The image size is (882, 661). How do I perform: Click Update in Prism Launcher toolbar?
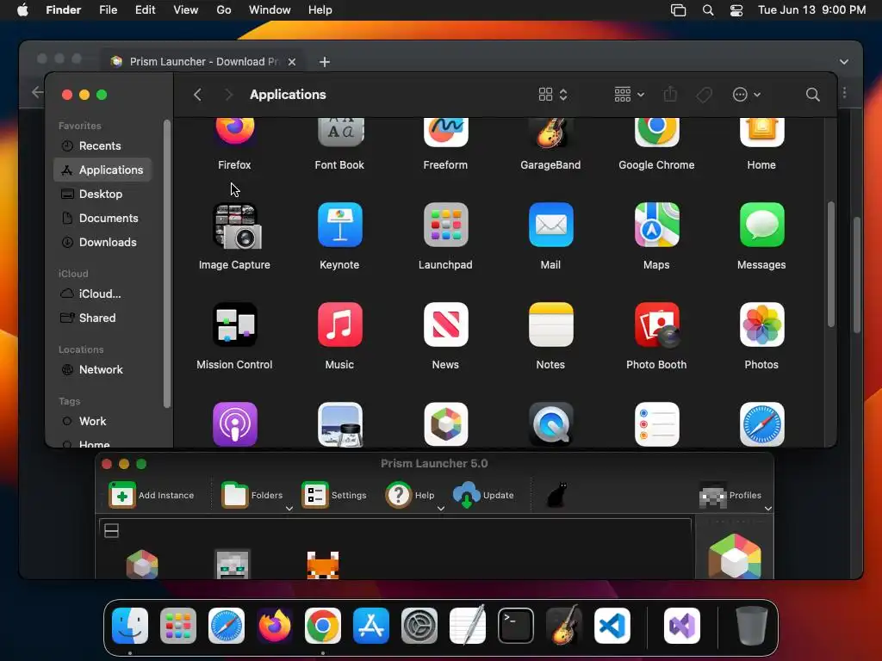[x=484, y=495]
